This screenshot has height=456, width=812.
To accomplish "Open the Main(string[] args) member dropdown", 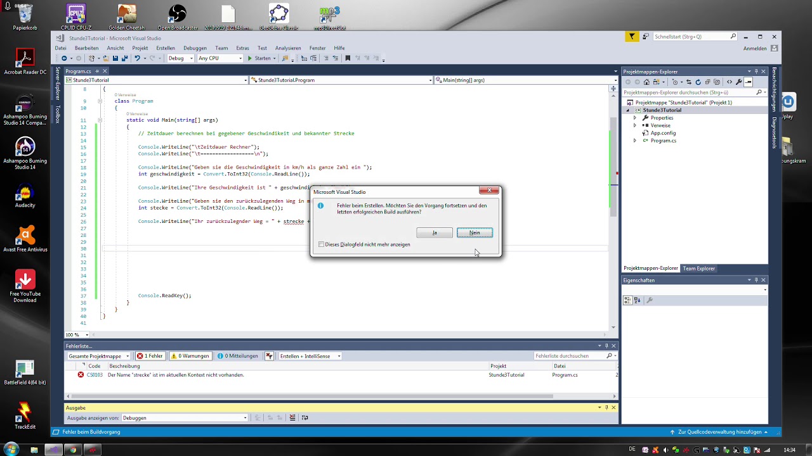I will pos(527,80).
